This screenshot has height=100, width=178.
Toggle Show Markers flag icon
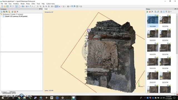pyautogui.click(x=75, y=6)
